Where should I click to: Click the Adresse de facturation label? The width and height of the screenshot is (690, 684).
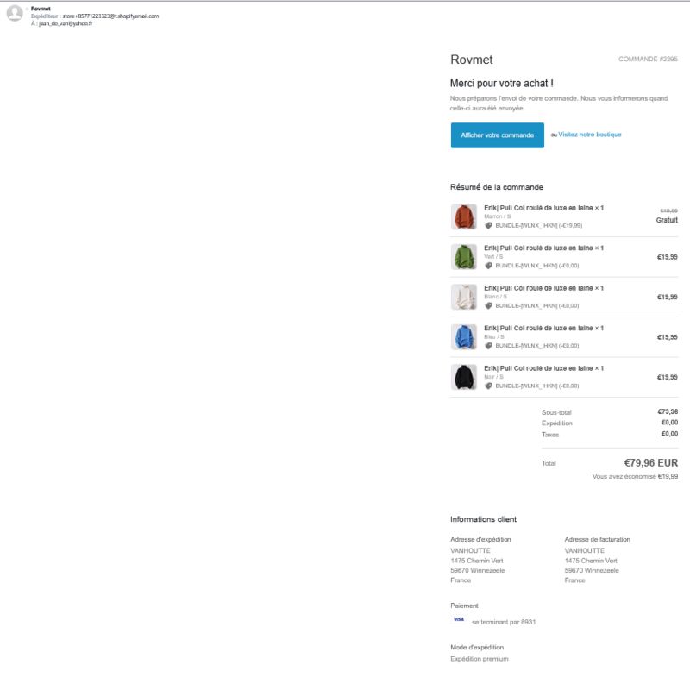pyautogui.click(x=597, y=539)
